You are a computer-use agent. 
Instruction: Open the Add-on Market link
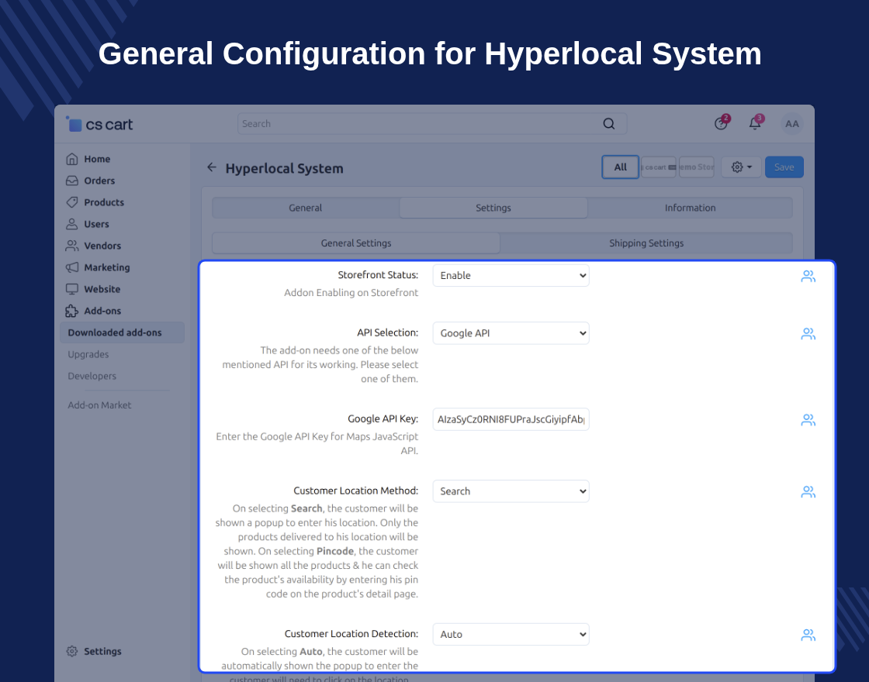(99, 405)
